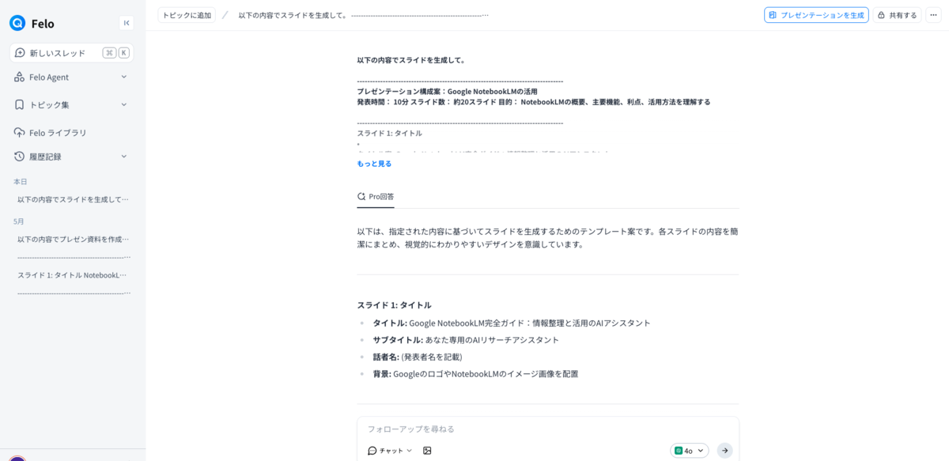Click the send arrow button
The height and width of the screenshot is (461, 949).
(724, 451)
